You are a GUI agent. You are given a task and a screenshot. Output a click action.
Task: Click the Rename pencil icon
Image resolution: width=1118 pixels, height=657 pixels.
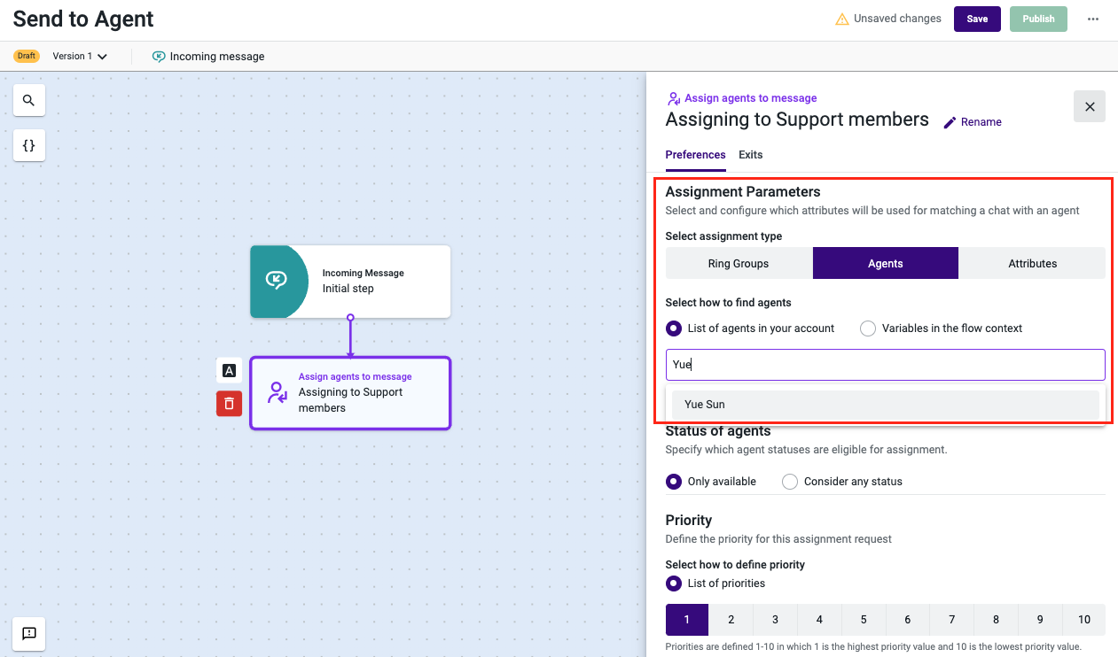(950, 122)
